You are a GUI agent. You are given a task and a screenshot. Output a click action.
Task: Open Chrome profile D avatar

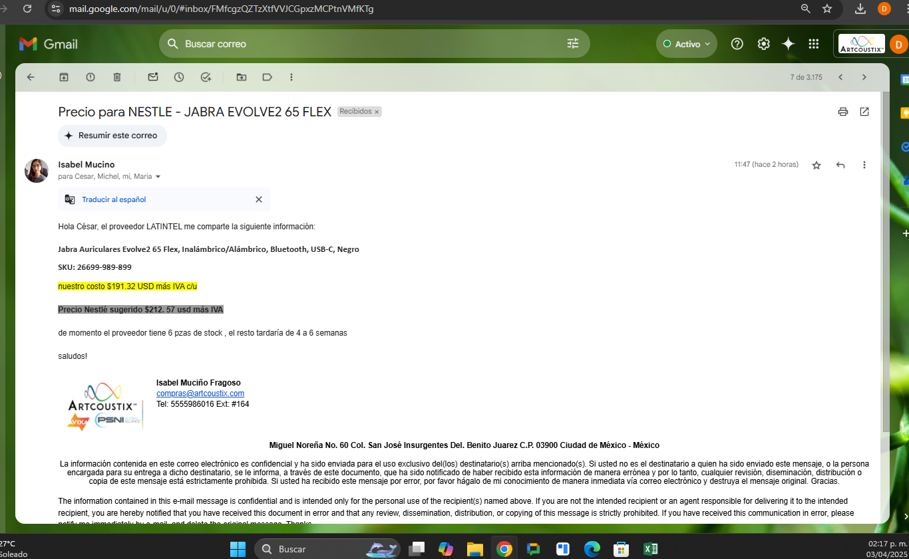(x=884, y=9)
